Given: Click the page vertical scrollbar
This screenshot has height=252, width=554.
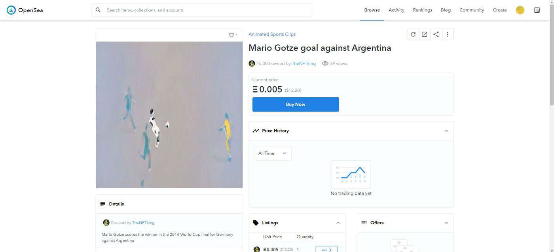Looking at the screenshot, I should click(x=551, y=59).
